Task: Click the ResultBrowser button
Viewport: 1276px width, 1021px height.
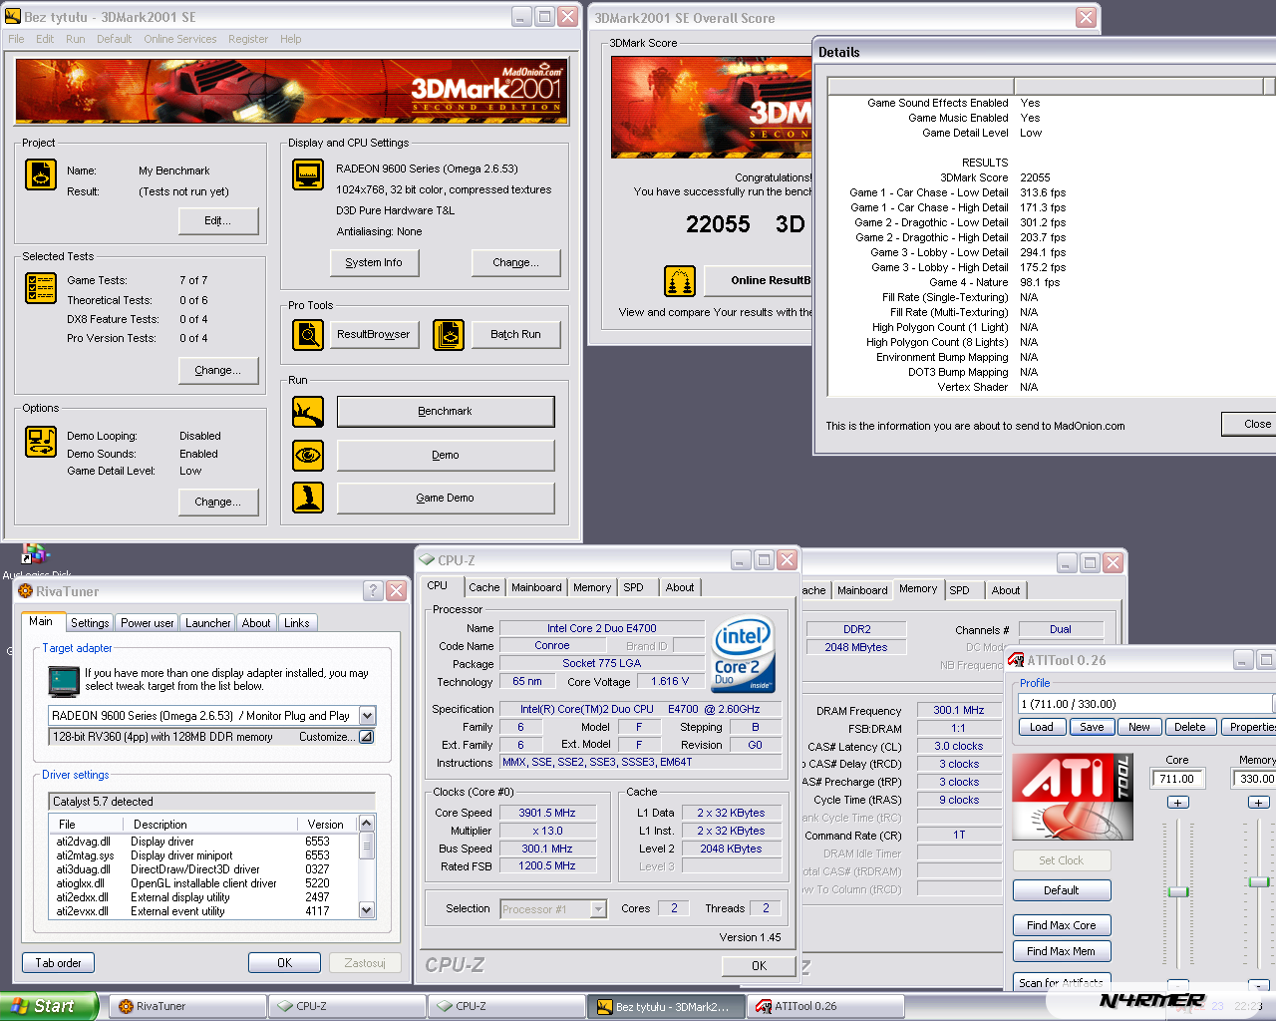Action: [373, 335]
